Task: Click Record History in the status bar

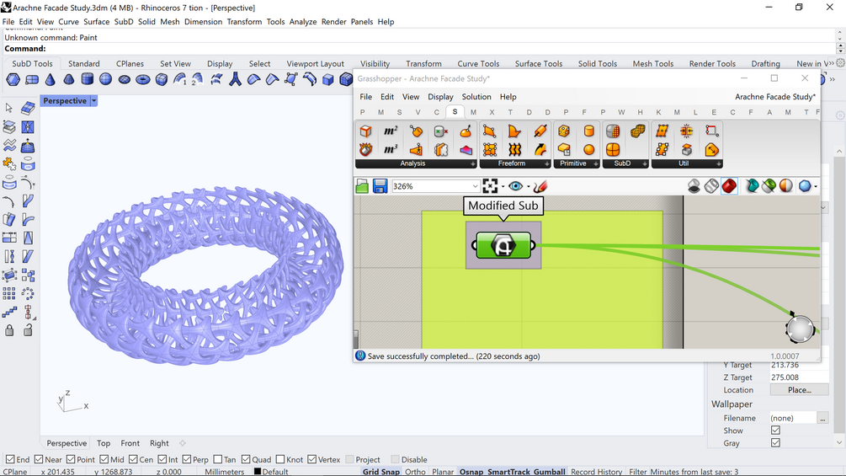Action: point(596,472)
